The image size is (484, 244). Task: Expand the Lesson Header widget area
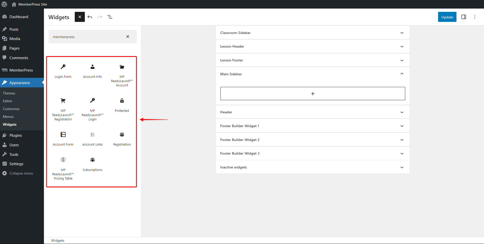tap(313, 46)
